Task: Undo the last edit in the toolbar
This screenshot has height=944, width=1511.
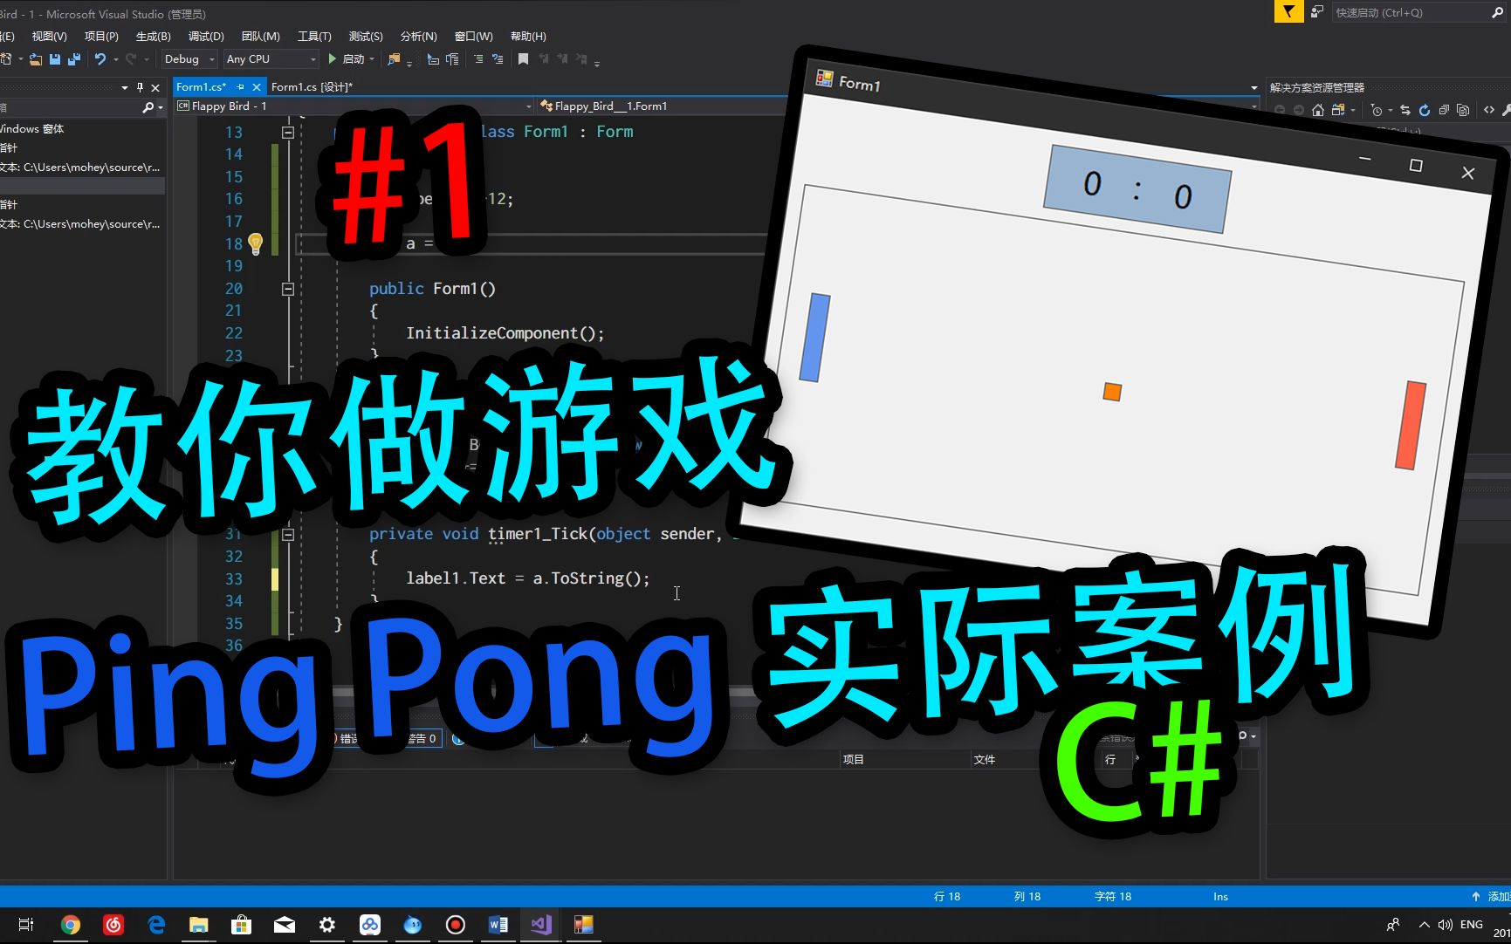Action: point(100,59)
